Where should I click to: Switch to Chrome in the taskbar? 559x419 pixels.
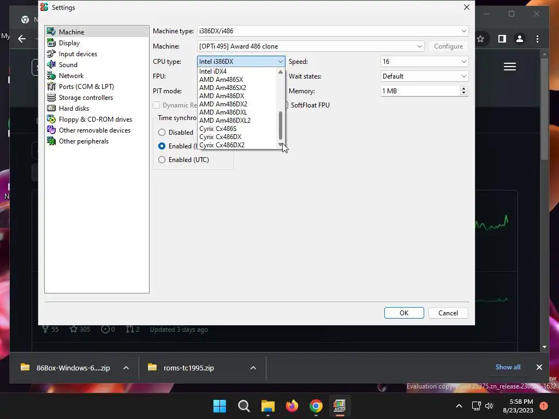316,406
